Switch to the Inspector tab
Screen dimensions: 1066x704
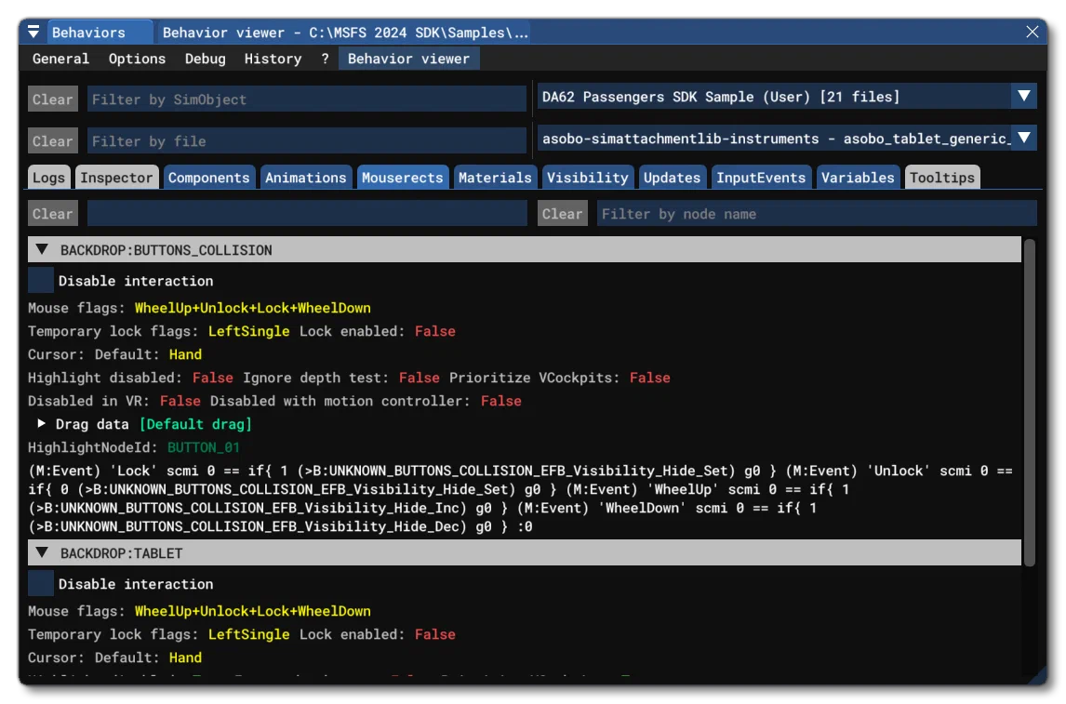pos(117,178)
